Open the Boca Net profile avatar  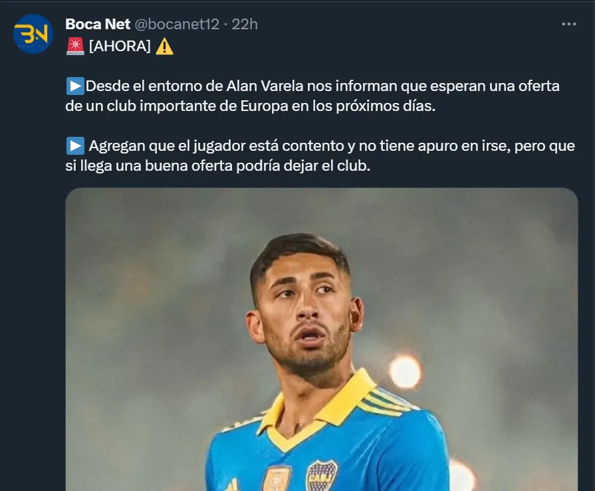(33, 34)
